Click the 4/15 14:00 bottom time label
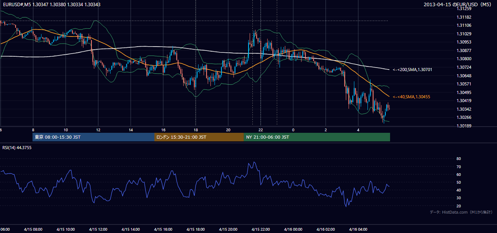 [x=131, y=229]
